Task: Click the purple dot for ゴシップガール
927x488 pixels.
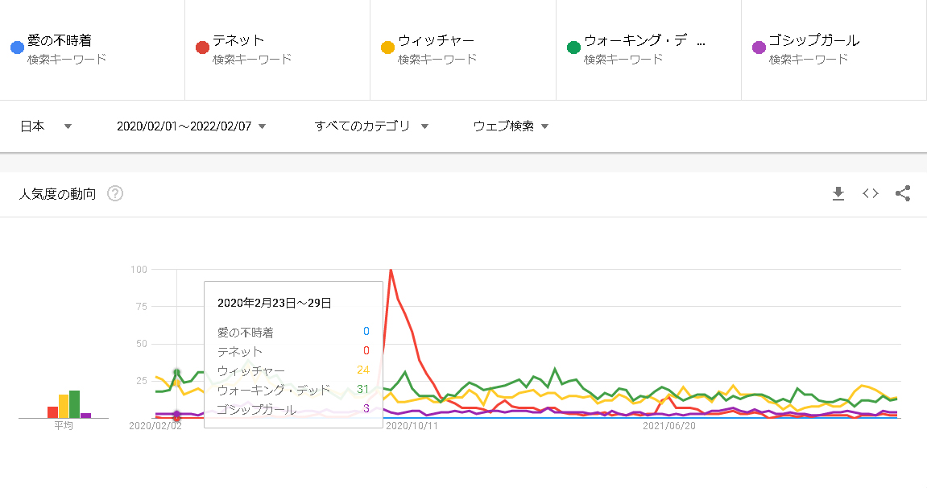Action: tap(759, 48)
